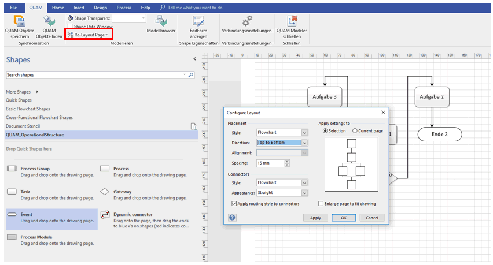Open the Shape Transparenz dropdown
The height and width of the screenshot is (265, 493).
[x=144, y=18]
